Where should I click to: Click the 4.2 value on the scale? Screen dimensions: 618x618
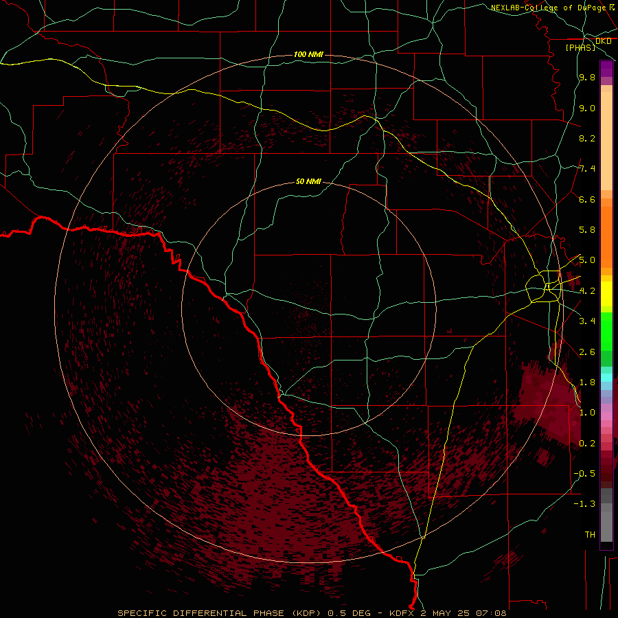[587, 291]
